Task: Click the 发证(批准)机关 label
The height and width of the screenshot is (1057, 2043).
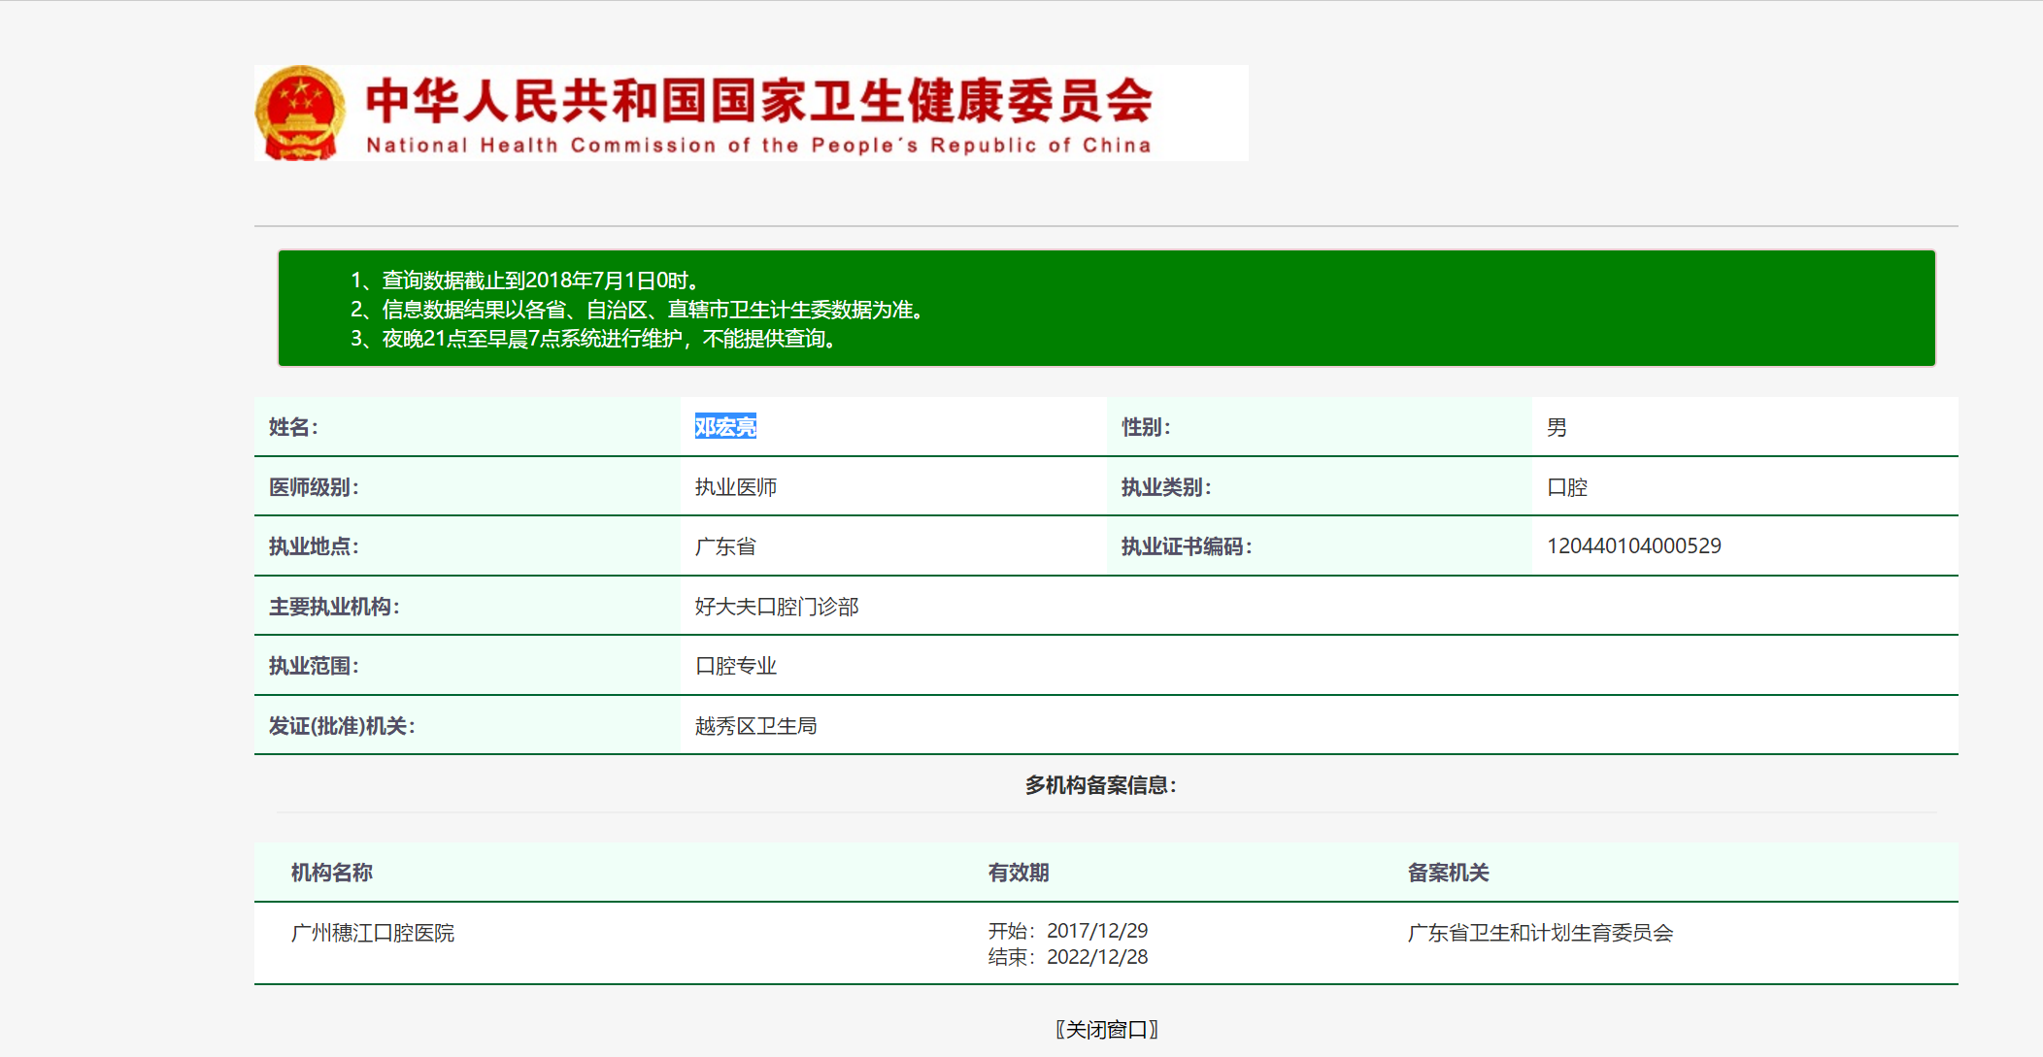Action: (x=342, y=726)
